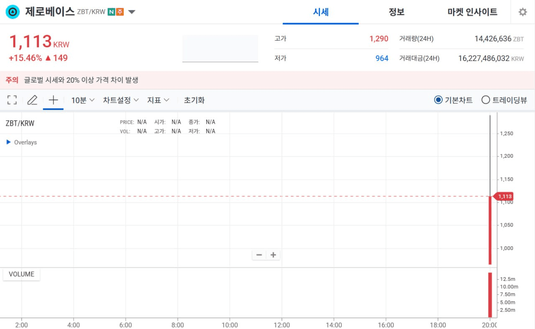Expand the 차트설정 dropdown
The image size is (535, 329).
121,100
